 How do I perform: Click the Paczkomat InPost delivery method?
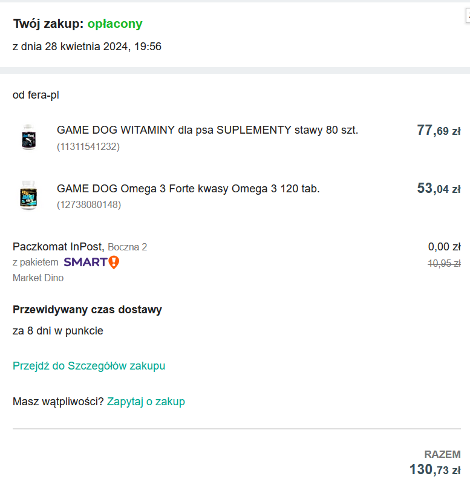coord(58,247)
